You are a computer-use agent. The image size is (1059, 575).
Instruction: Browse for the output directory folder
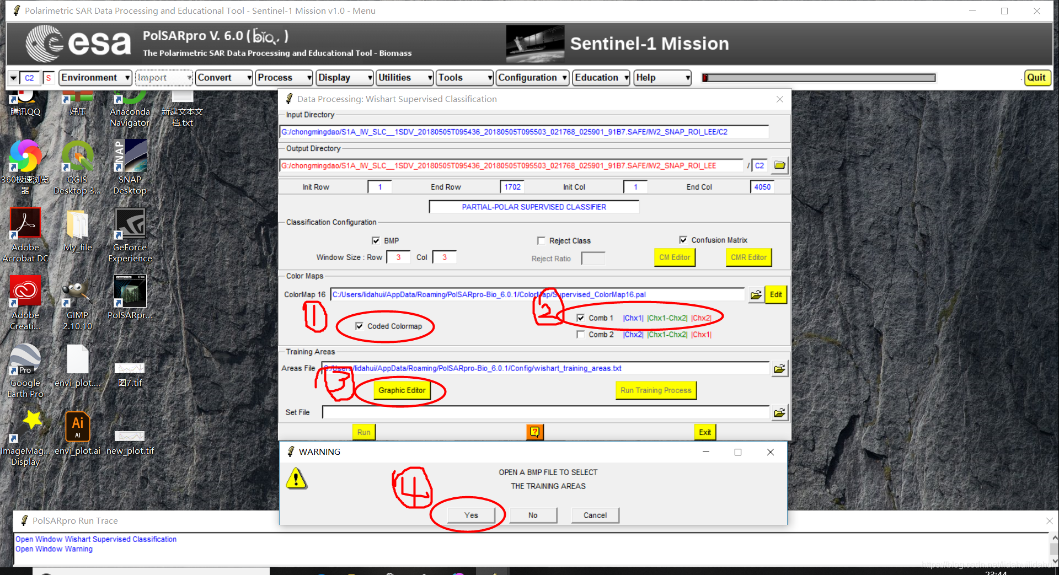point(779,165)
